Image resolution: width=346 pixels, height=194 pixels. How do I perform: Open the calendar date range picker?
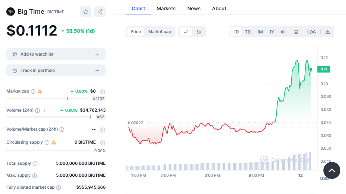296,32
